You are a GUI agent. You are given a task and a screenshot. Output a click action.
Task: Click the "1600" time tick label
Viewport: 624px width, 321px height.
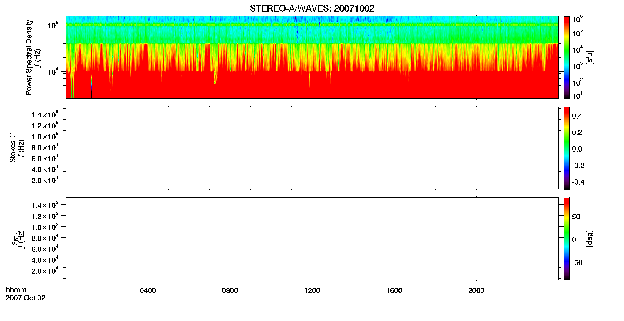(394, 291)
